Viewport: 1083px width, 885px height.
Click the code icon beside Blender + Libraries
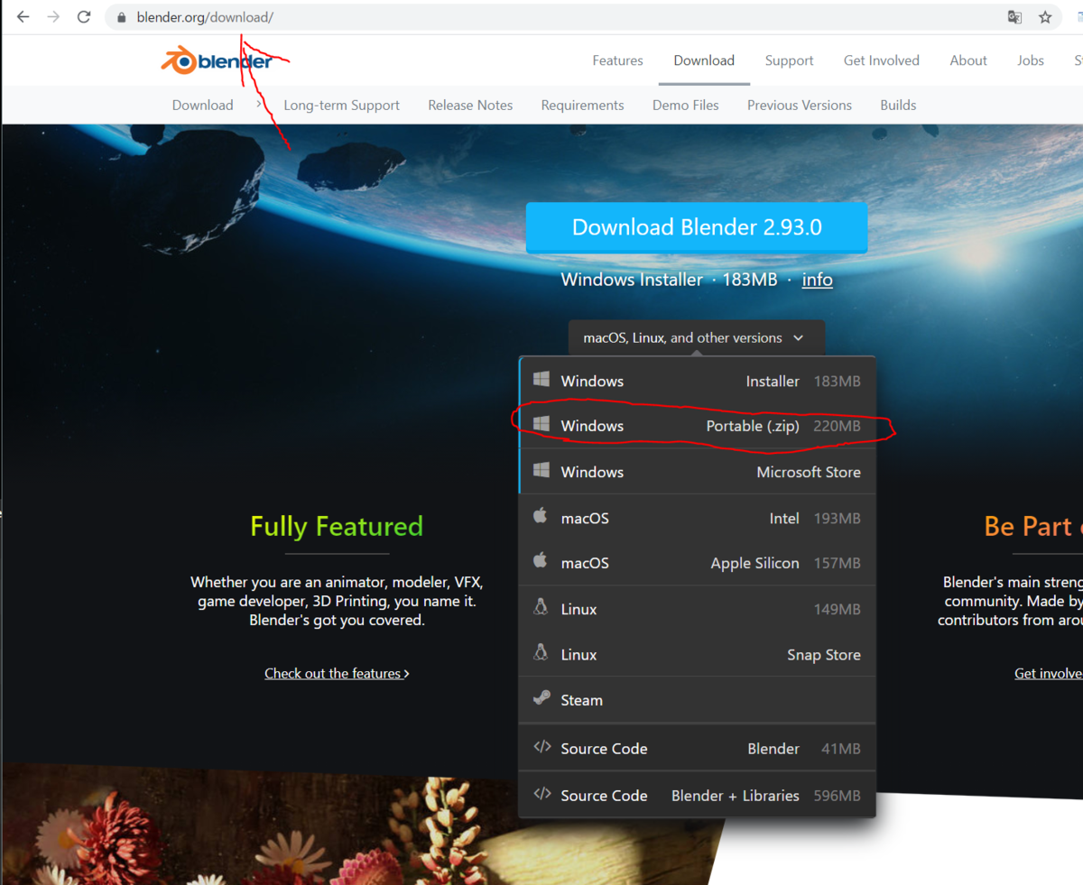[541, 794]
